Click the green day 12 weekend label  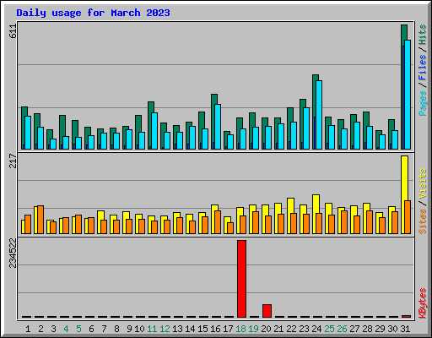tap(165, 329)
